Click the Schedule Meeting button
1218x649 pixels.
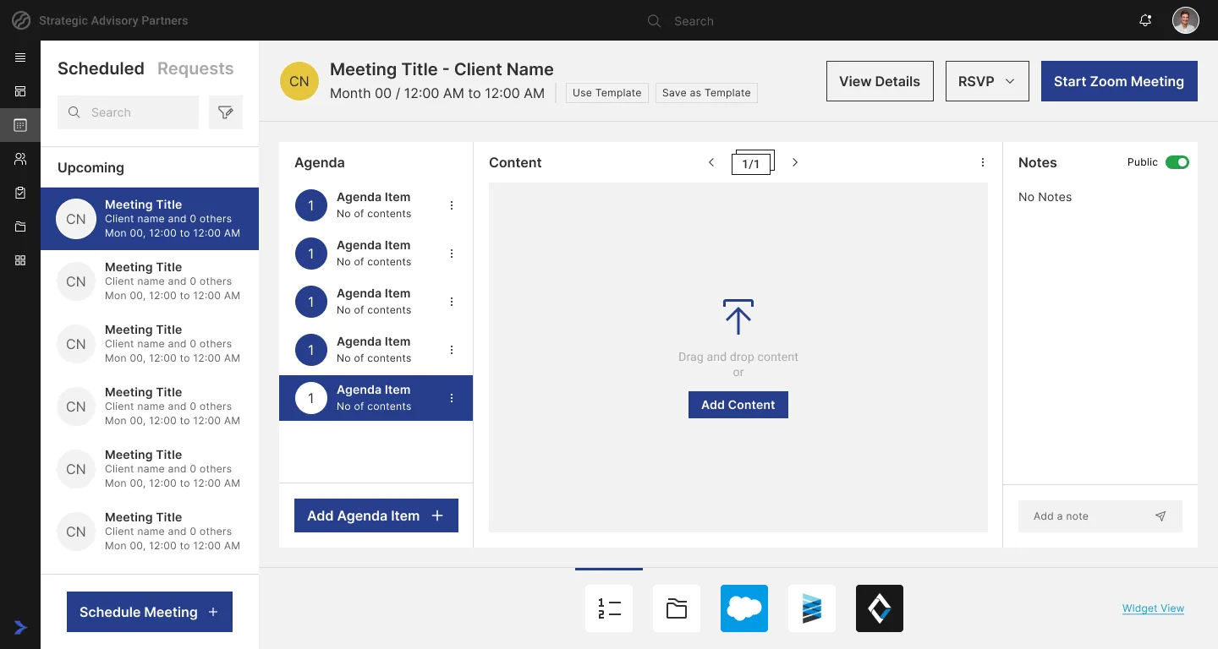[150, 612]
